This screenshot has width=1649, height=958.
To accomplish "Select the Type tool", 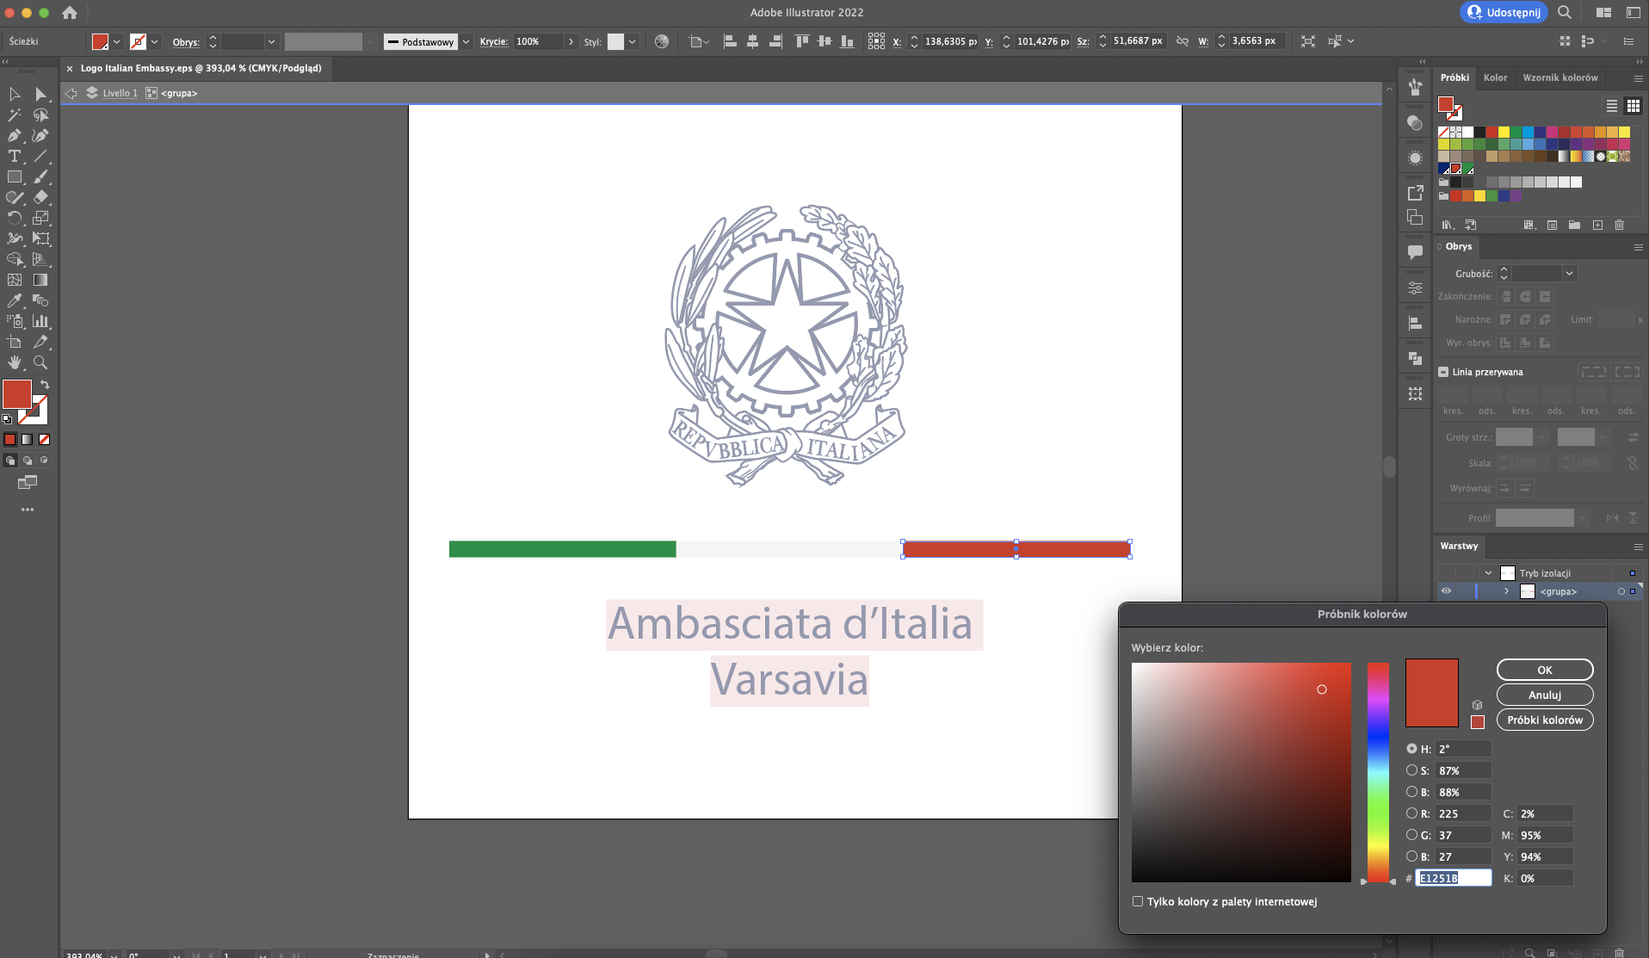I will pos(15,156).
